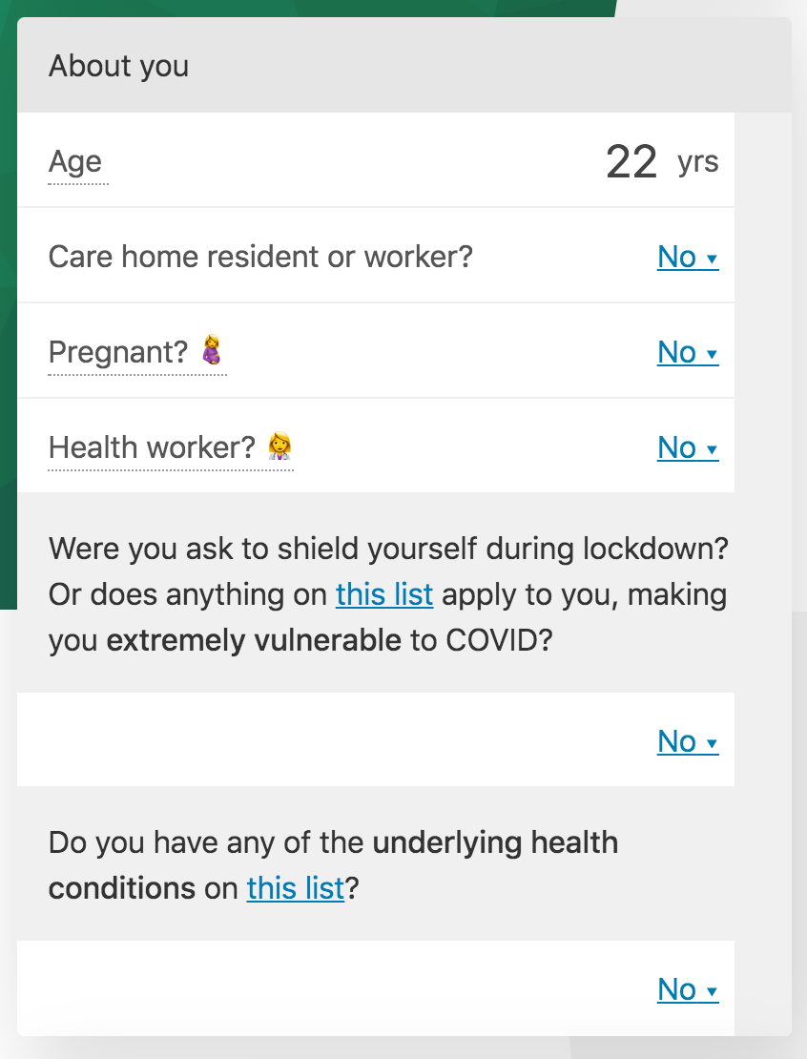Click the arrow beside Pregnant No
The height and width of the screenshot is (1059, 807).
pyautogui.click(x=711, y=354)
